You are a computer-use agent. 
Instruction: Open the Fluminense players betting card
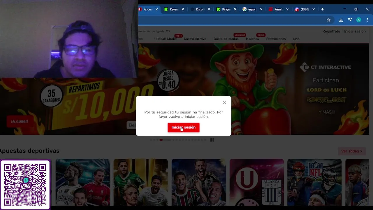point(198,182)
